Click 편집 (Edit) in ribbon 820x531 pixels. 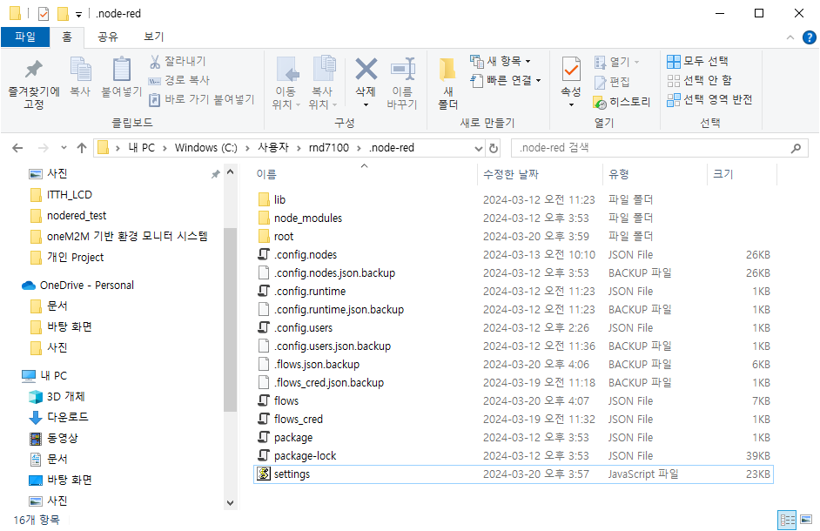point(612,82)
